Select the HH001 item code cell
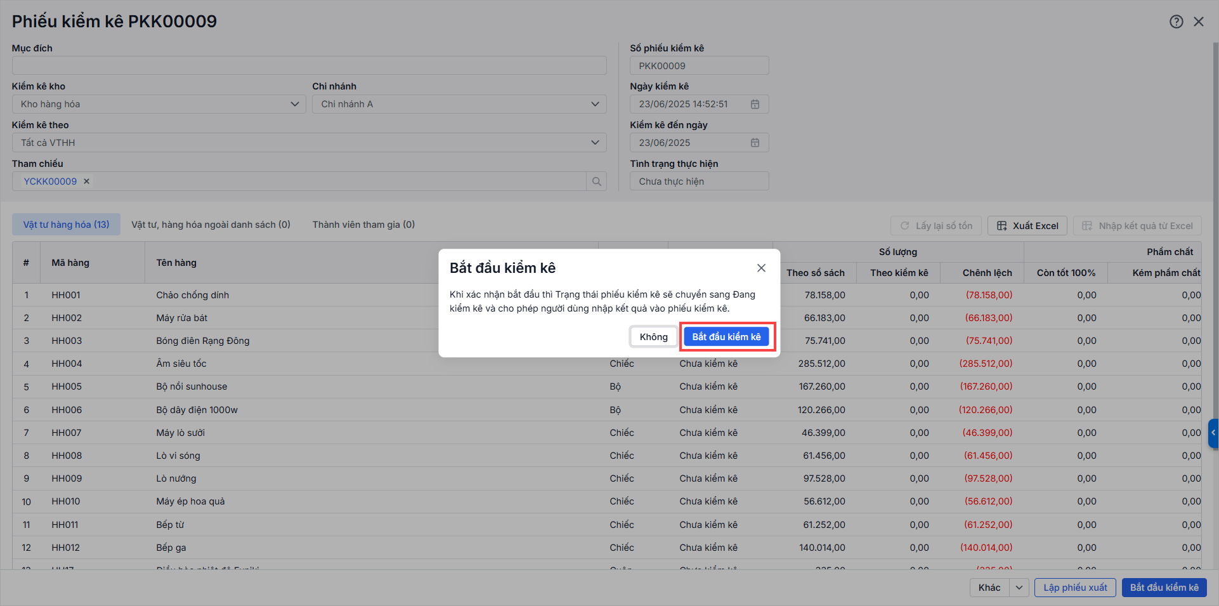 [66, 295]
